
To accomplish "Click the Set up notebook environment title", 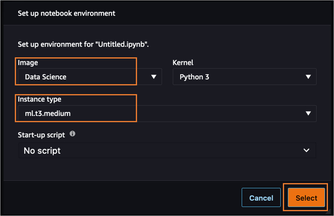I will [x=66, y=13].
